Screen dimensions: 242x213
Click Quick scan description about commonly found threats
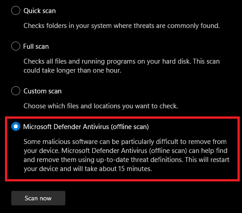pyautogui.click(x=122, y=26)
